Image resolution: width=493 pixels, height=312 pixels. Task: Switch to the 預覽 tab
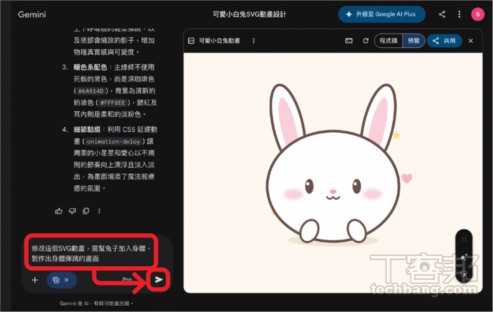click(414, 41)
